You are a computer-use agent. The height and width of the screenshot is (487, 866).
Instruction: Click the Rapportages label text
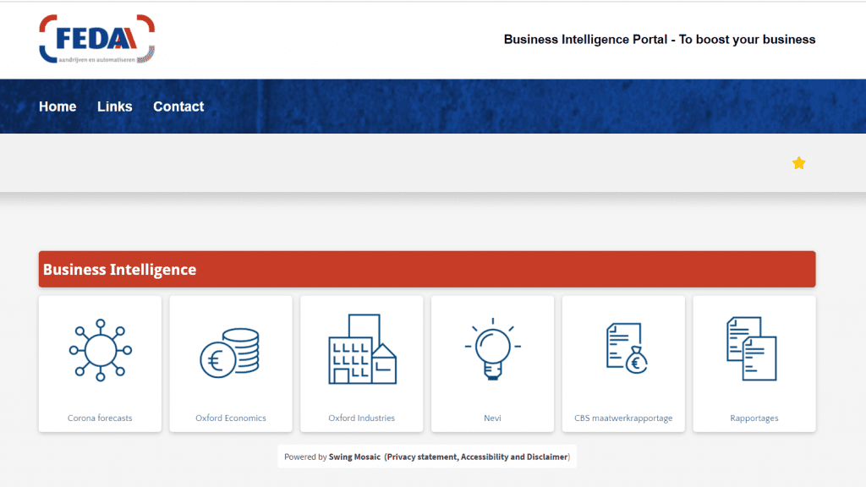click(x=754, y=419)
